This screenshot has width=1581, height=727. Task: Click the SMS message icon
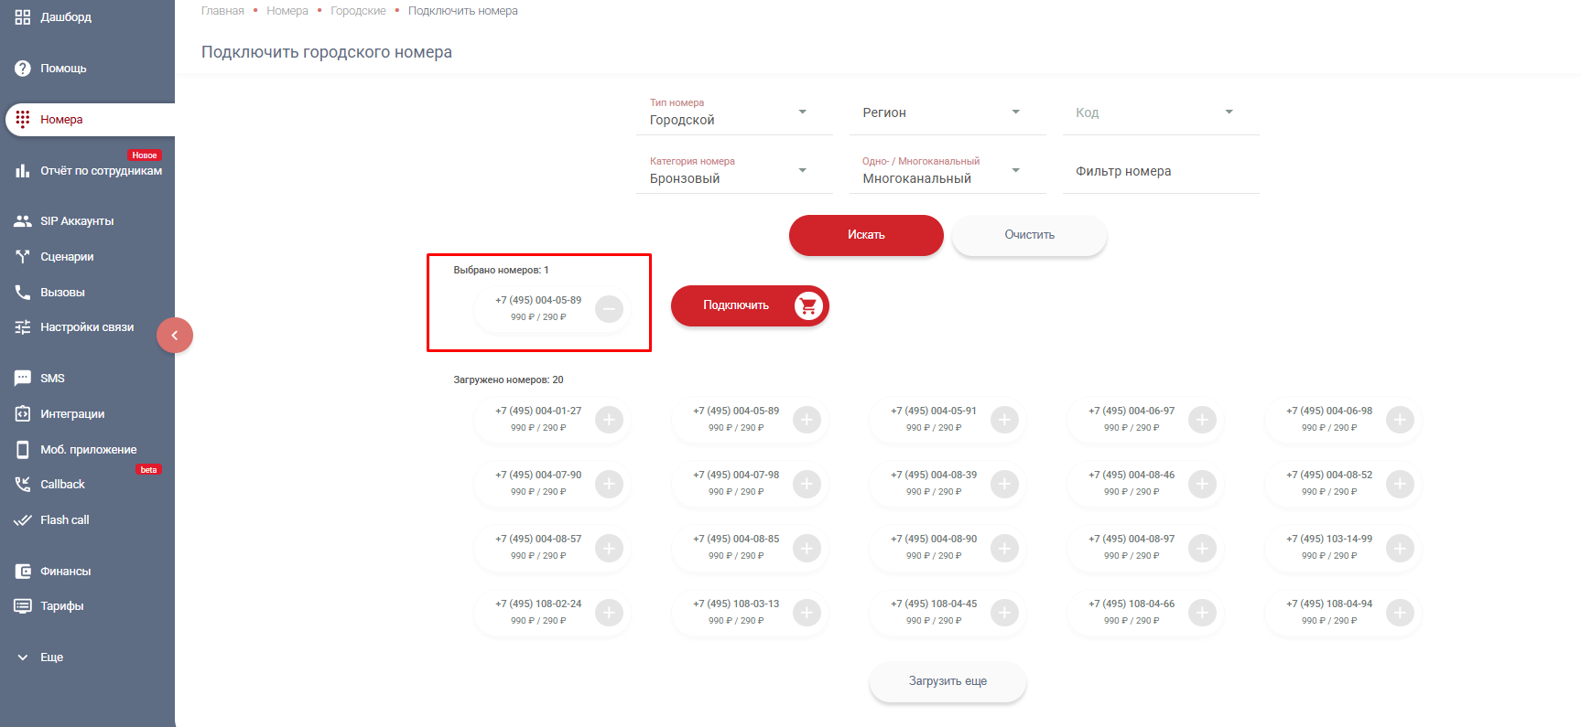23,379
